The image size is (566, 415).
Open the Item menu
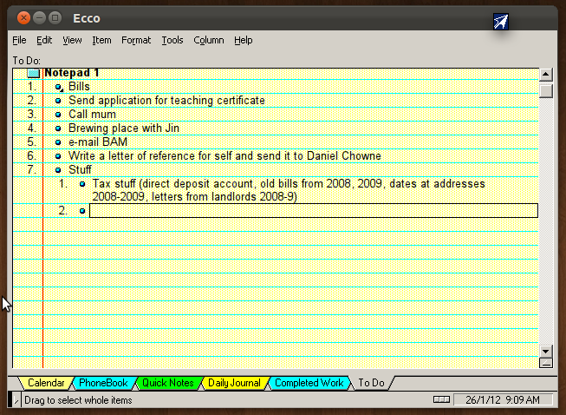point(101,40)
